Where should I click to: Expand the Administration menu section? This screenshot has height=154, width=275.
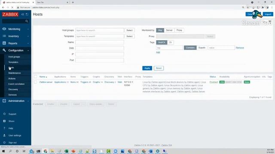point(15,101)
